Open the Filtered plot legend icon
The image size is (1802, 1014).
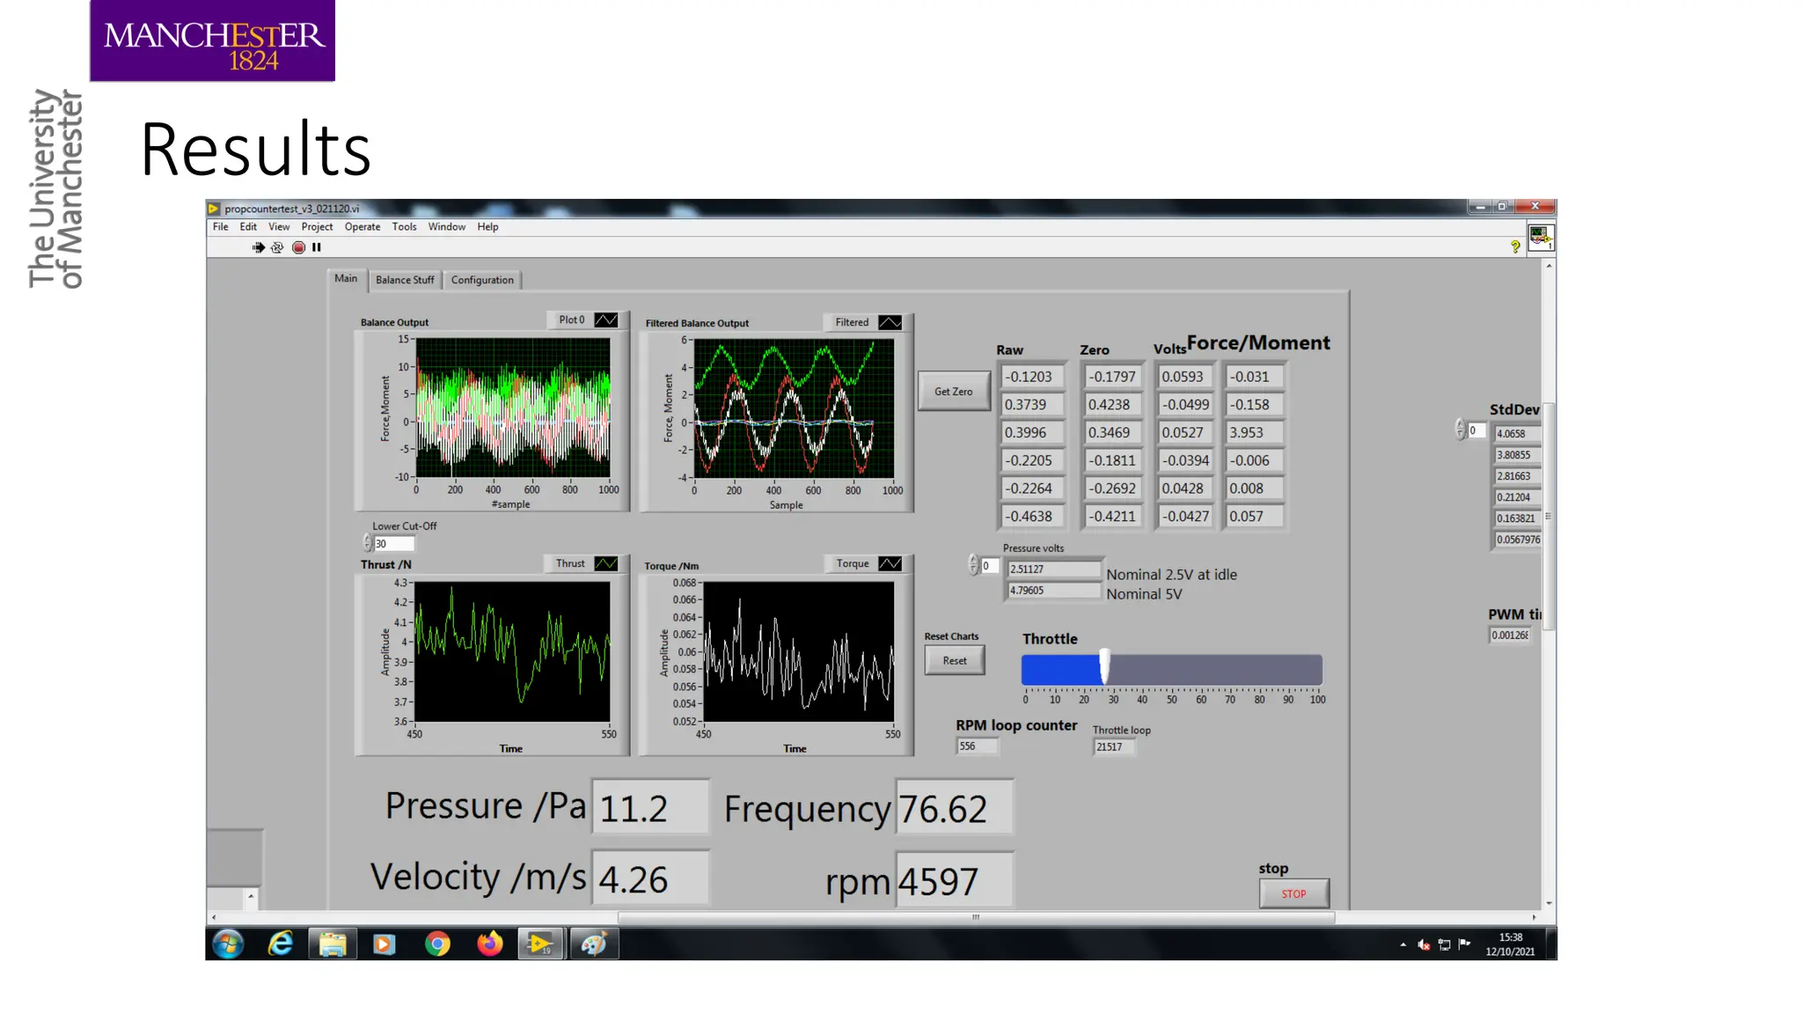[x=890, y=322]
